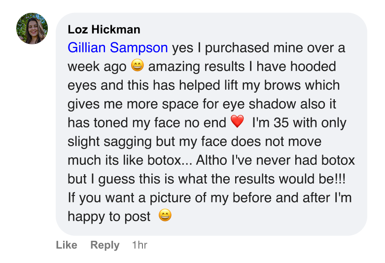Like Loz Hickman's comment

point(67,245)
